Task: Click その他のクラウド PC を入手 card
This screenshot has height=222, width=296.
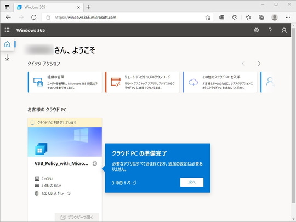Action: tap(220, 82)
